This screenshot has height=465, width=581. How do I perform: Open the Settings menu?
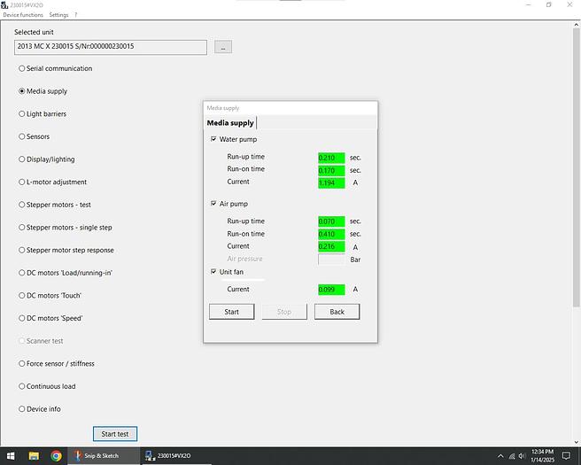(58, 15)
